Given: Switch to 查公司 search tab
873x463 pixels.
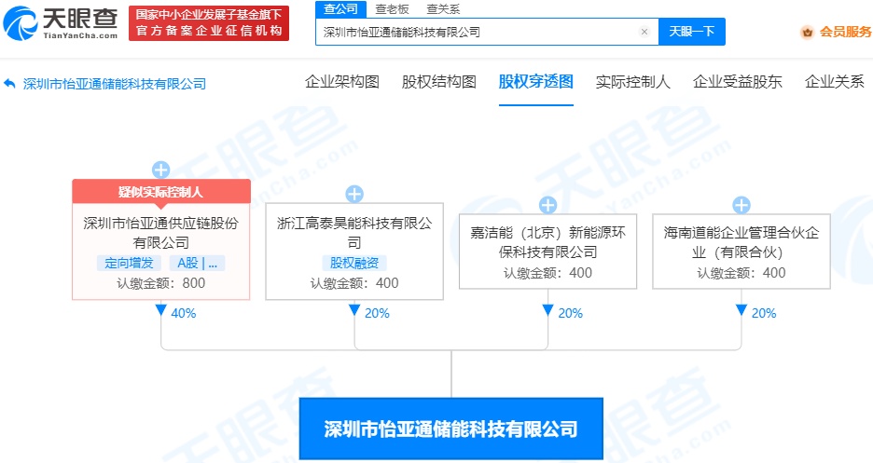Looking at the screenshot, I should [341, 9].
